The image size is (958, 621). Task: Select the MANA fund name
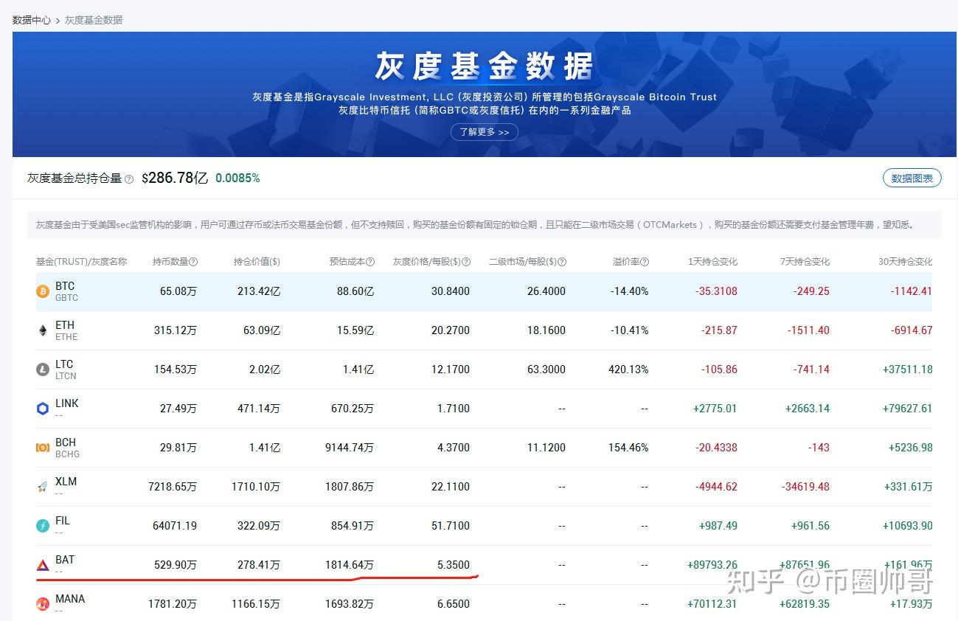coord(70,599)
